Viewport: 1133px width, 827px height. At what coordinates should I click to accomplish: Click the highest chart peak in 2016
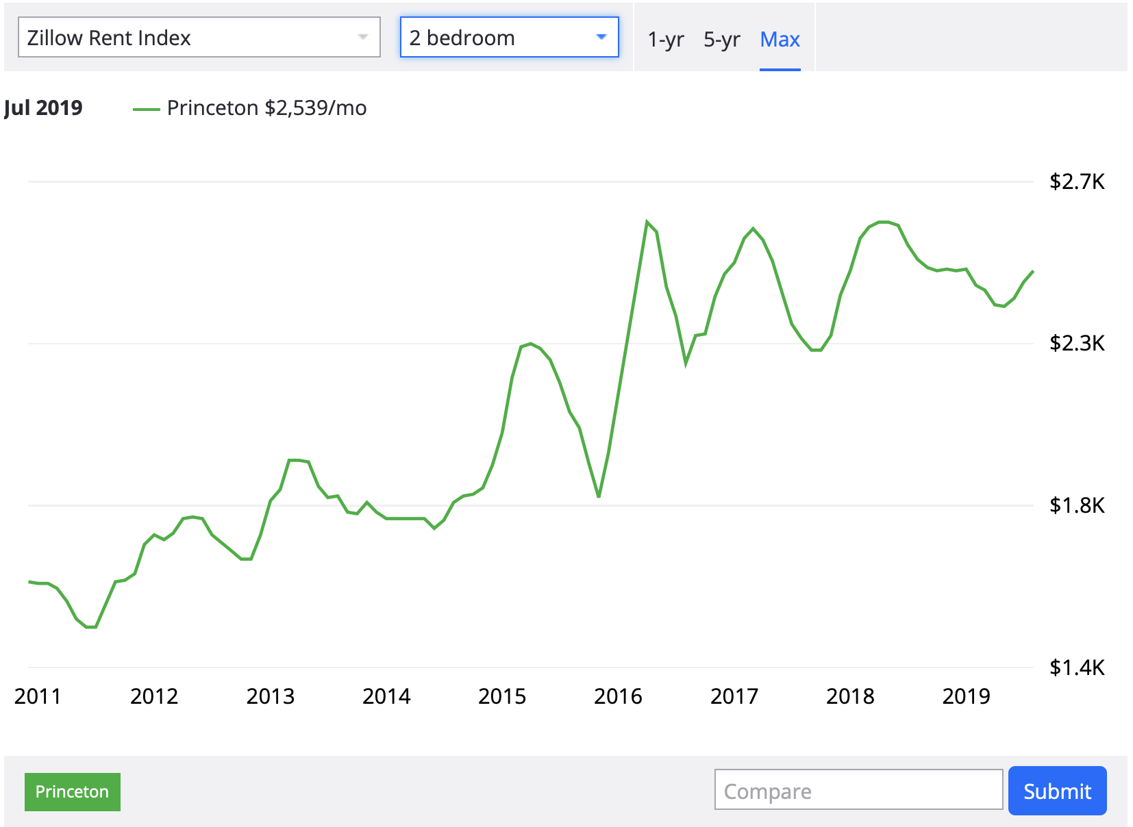[647, 222]
